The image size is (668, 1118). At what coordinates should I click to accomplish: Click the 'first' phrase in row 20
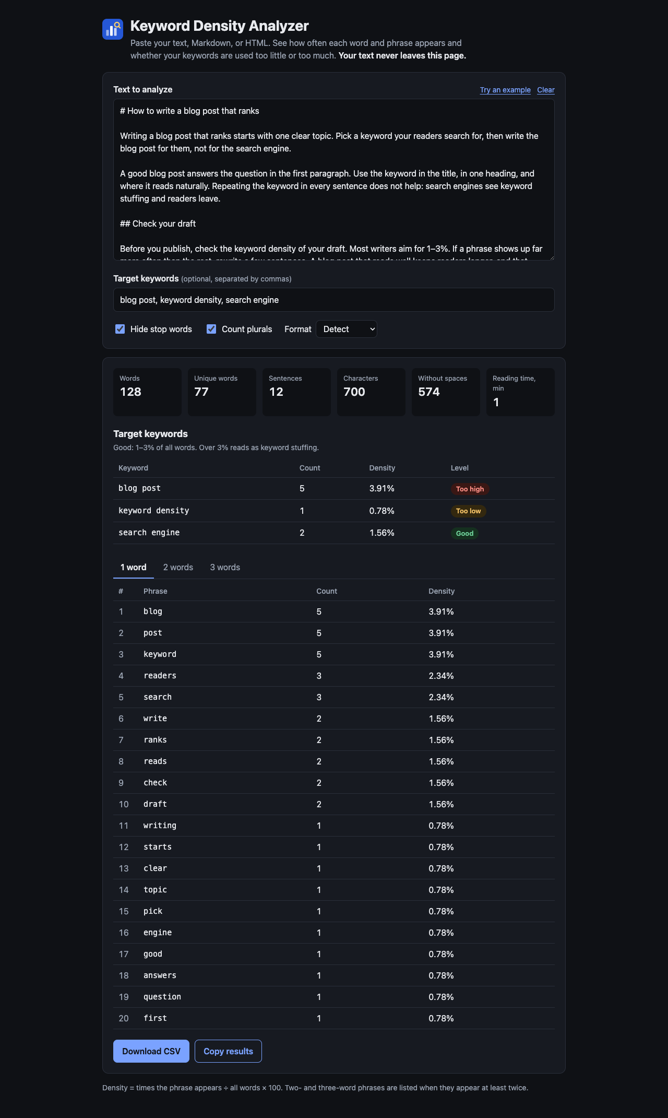156,1018
